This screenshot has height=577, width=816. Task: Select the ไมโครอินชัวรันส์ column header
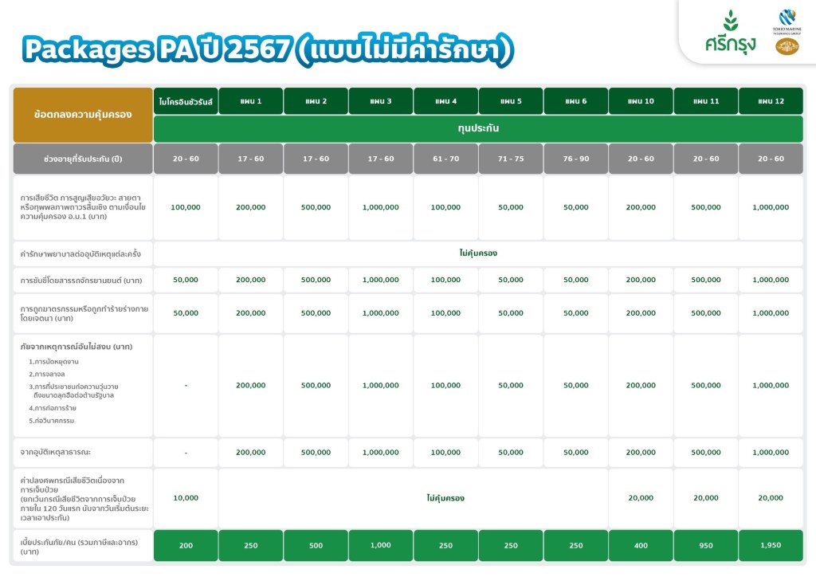pos(185,101)
